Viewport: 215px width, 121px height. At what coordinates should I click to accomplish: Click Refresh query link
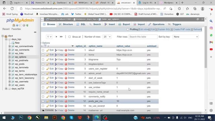click(x=197, y=29)
